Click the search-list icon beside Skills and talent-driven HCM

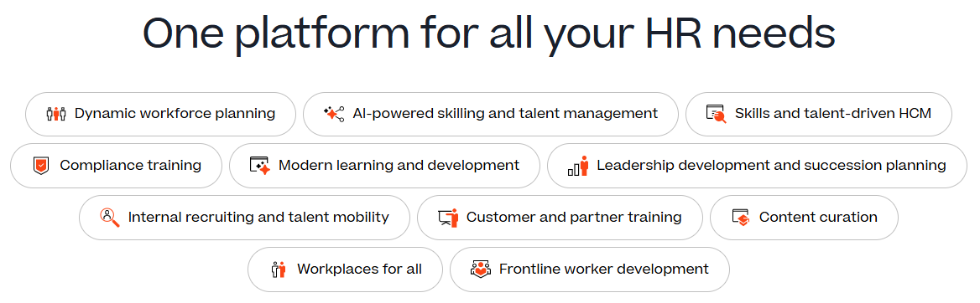[717, 114]
